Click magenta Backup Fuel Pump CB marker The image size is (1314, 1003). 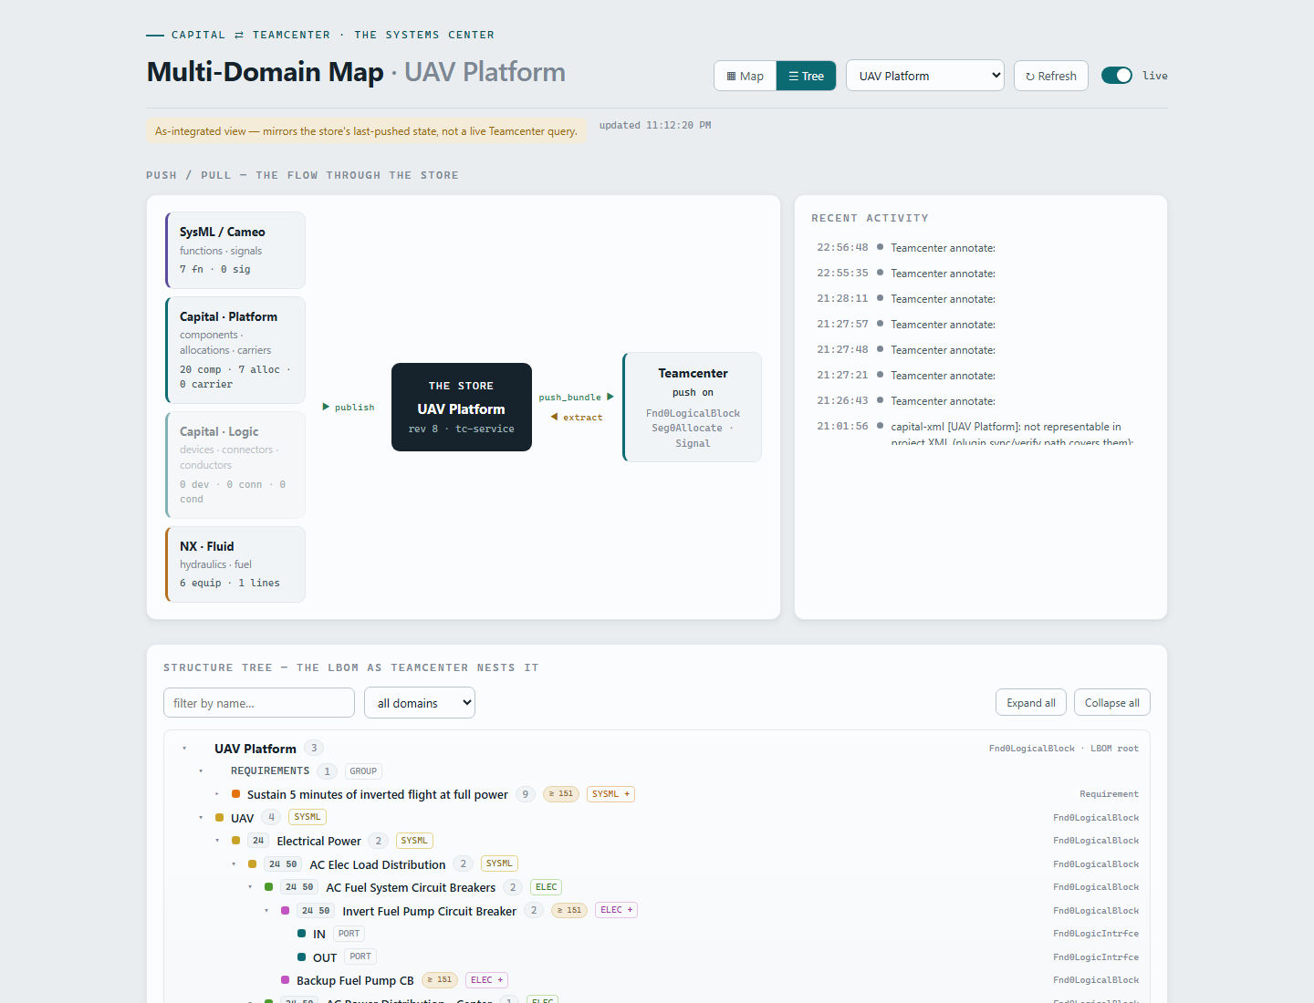285,980
